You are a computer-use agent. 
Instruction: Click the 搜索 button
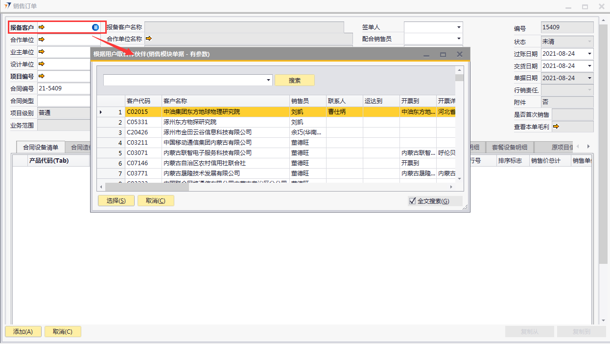(294, 80)
